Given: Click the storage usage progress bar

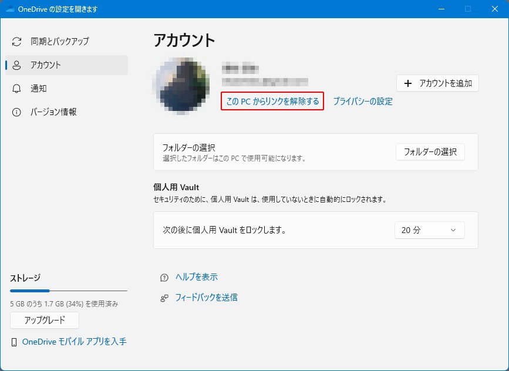Looking at the screenshot, I should pos(68,291).
